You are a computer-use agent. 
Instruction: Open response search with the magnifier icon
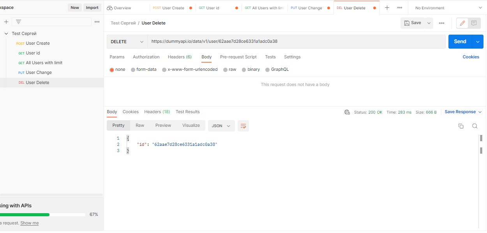pos(475,126)
